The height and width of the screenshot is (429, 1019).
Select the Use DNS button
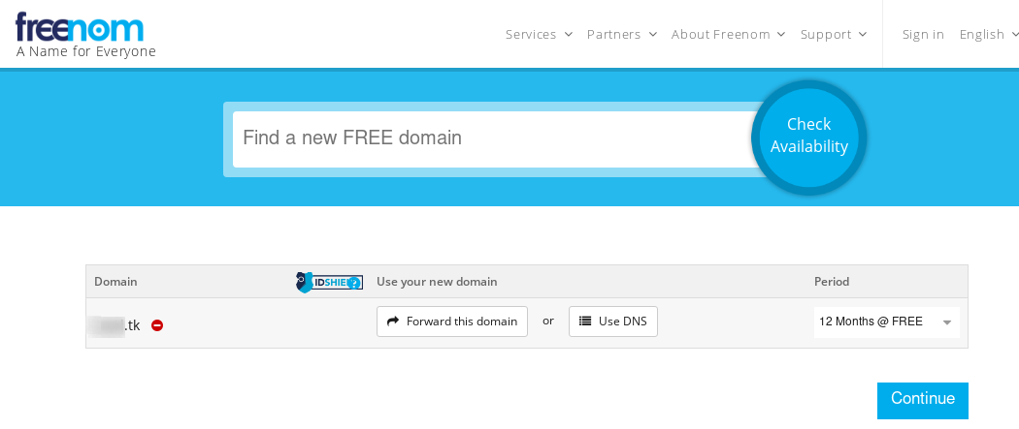[612, 322]
